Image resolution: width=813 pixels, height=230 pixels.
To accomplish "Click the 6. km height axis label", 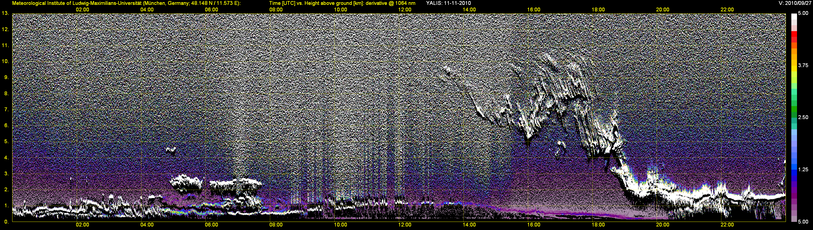I will (x=6, y=125).
